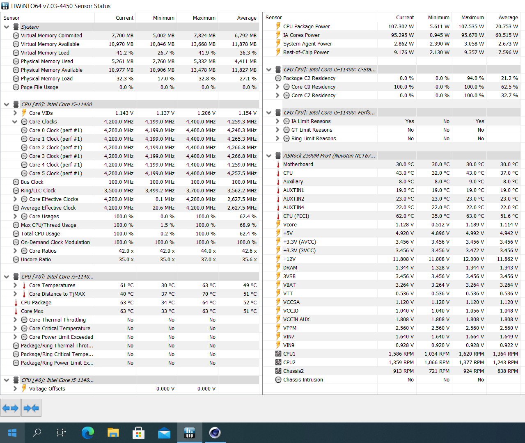Select Uncore Ratio row
525x443 pixels.
click(x=130, y=259)
